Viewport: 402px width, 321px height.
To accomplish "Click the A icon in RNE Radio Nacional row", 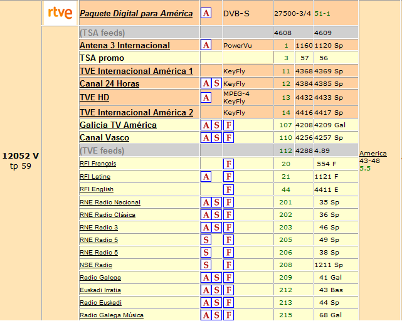I will pos(206,203).
